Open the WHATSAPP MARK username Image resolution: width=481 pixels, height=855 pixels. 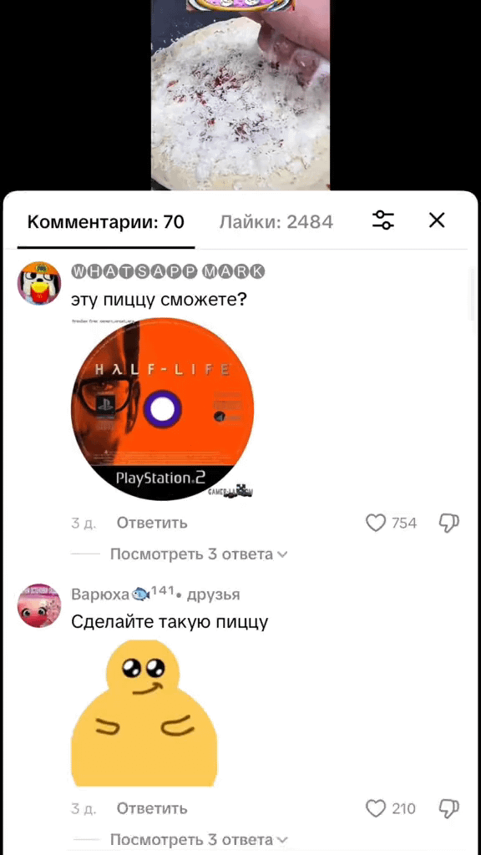[x=168, y=271]
